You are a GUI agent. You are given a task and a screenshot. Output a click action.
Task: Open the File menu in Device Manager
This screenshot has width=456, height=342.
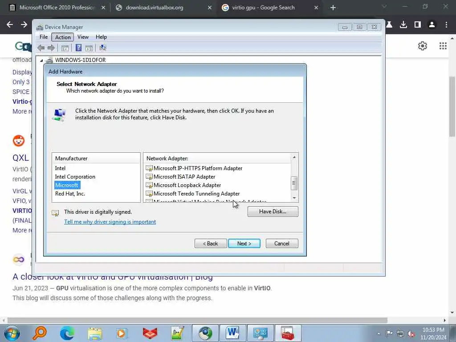click(44, 37)
